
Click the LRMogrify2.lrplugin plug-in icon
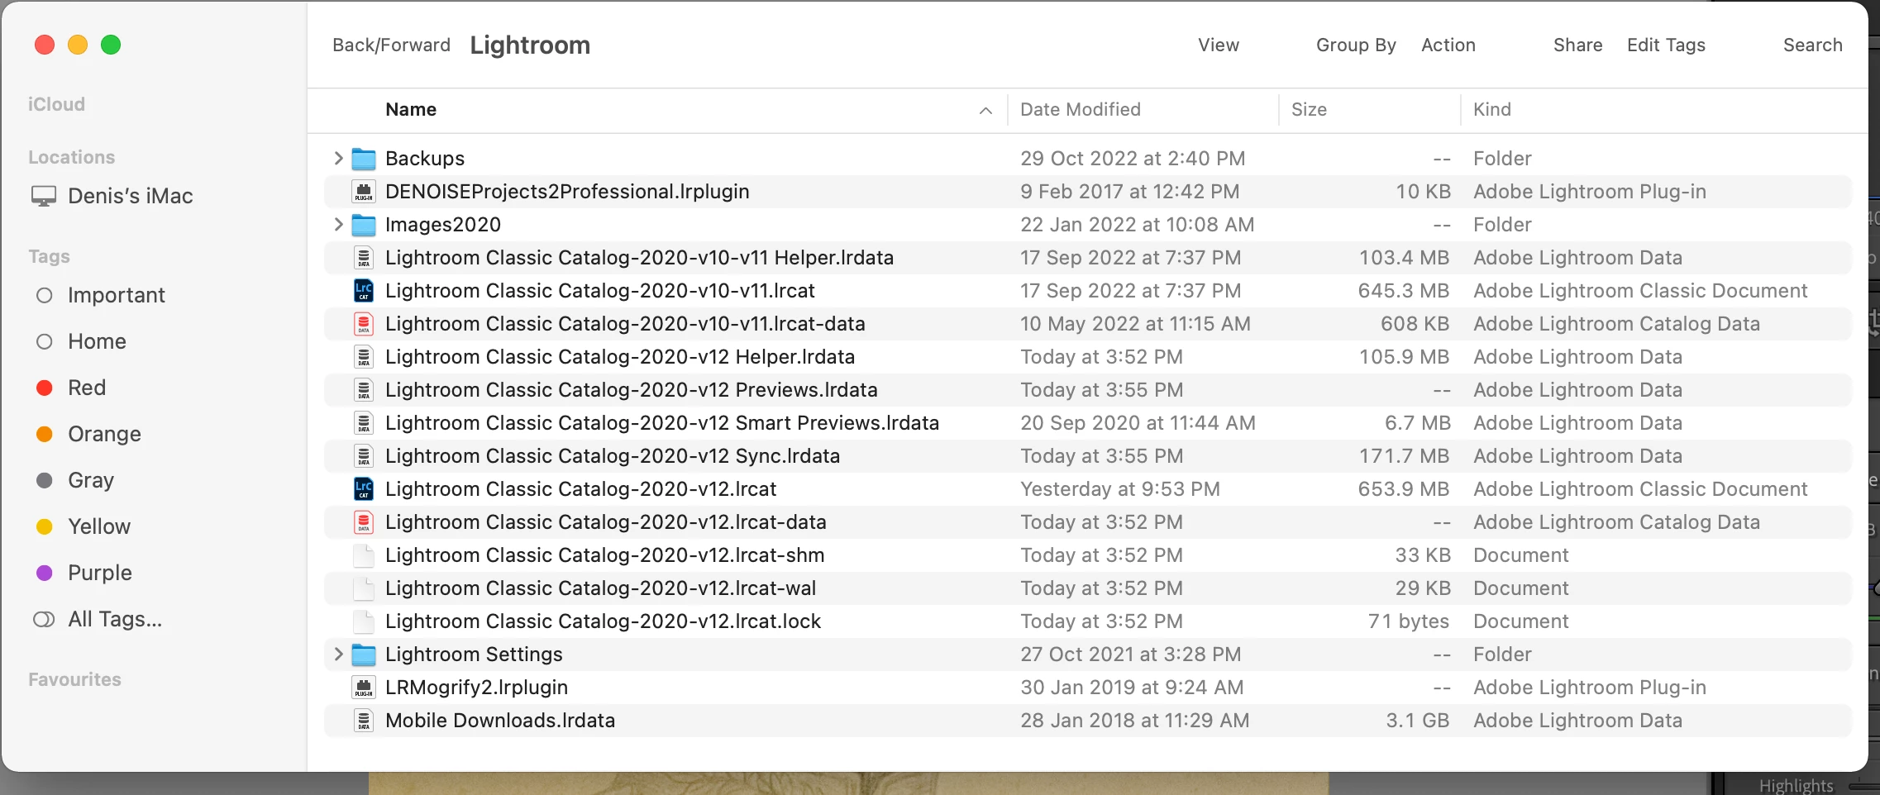pos(364,688)
